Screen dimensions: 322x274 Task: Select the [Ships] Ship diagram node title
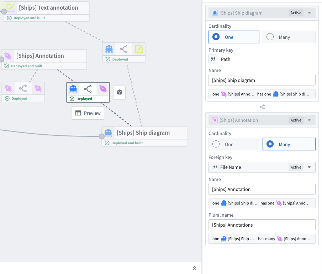pyautogui.click(x=143, y=133)
